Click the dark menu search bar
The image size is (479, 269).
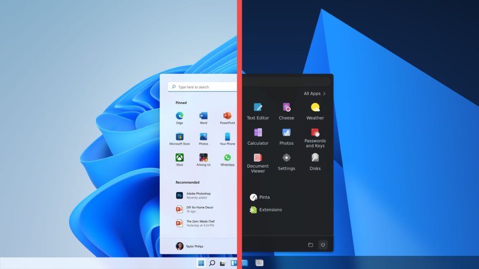tap(286, 81)
